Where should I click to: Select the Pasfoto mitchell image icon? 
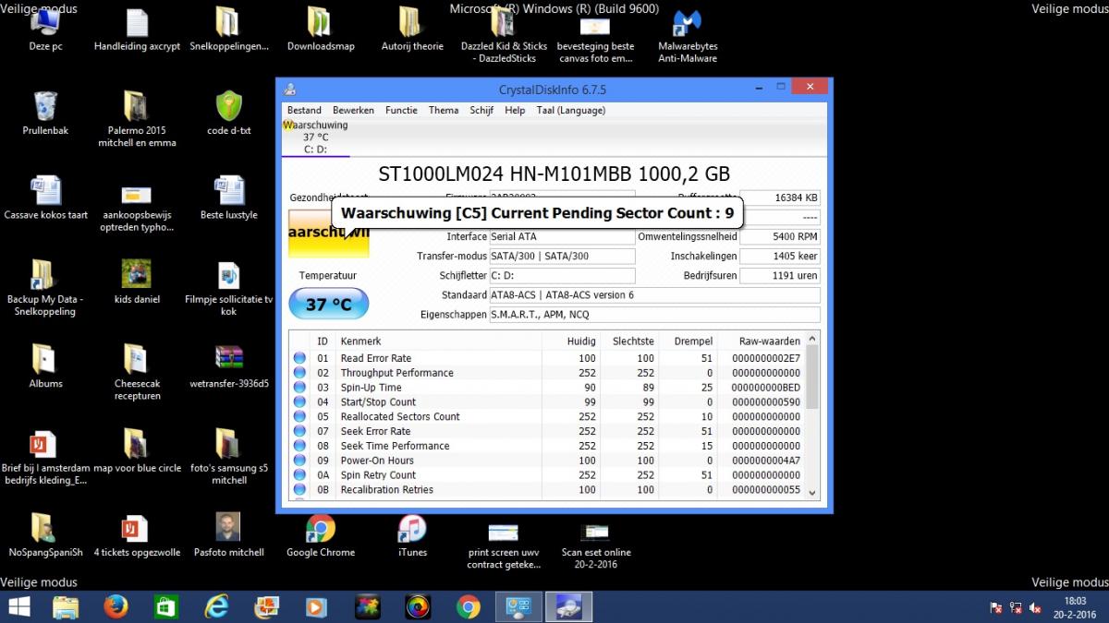click(x=229, y=536)
